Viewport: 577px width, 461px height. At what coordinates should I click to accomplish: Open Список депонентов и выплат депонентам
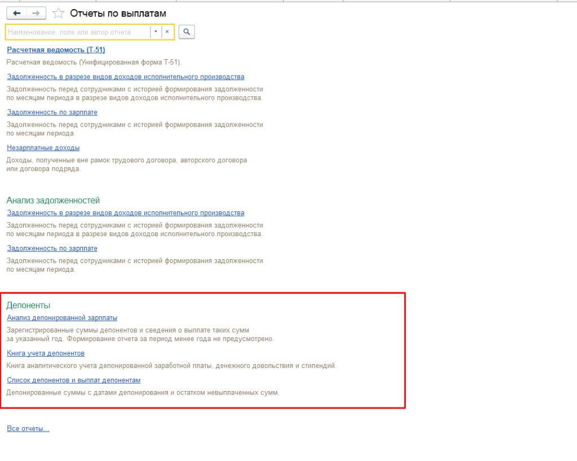pos(73,380)
